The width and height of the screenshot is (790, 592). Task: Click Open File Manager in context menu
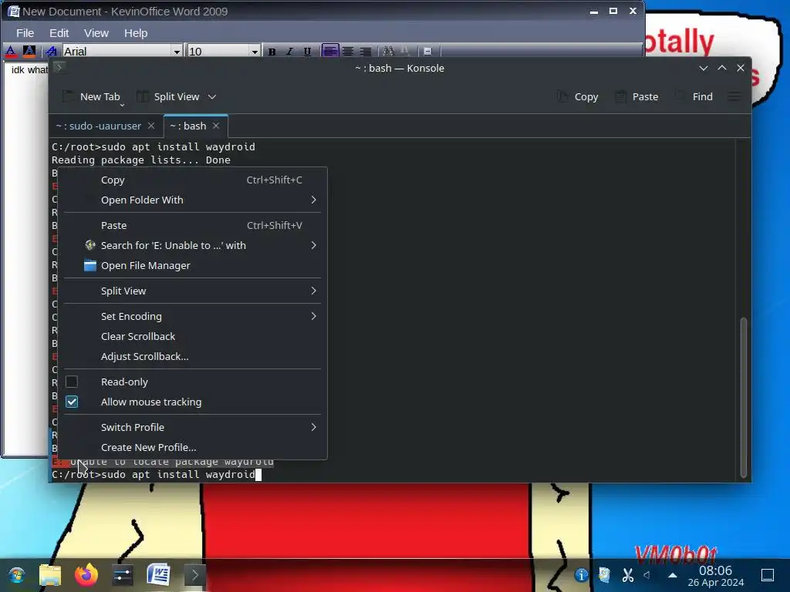(192, 266)
